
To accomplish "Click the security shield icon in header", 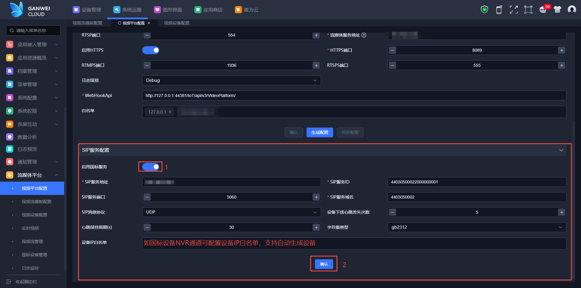I will pos(484,10).
